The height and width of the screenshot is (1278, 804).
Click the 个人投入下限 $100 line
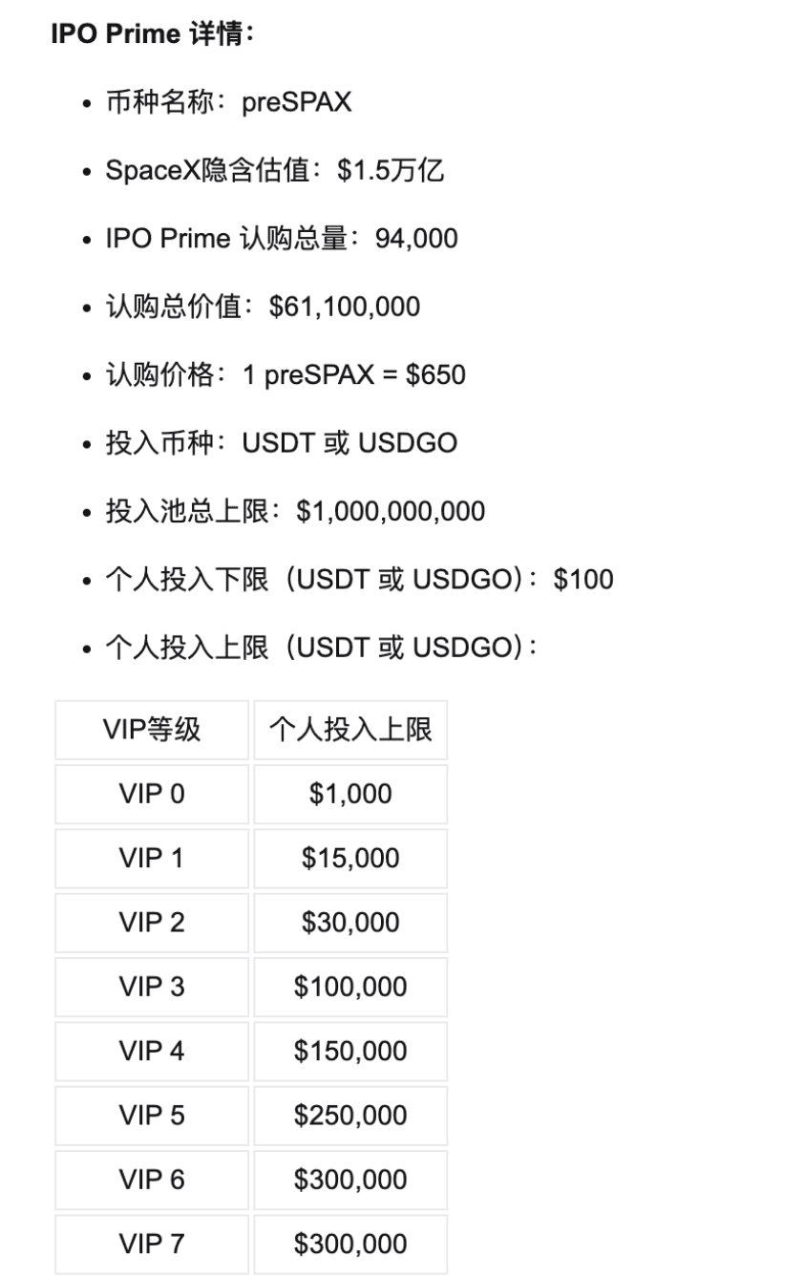360,579
